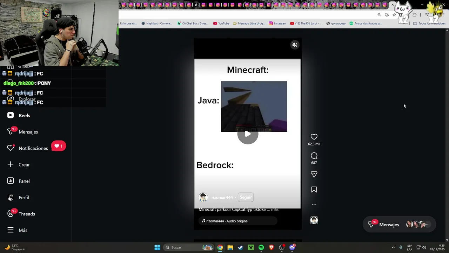Open Threads from the sidebar
This screenshot has height=253, width=449.
(x=27, y=214)
